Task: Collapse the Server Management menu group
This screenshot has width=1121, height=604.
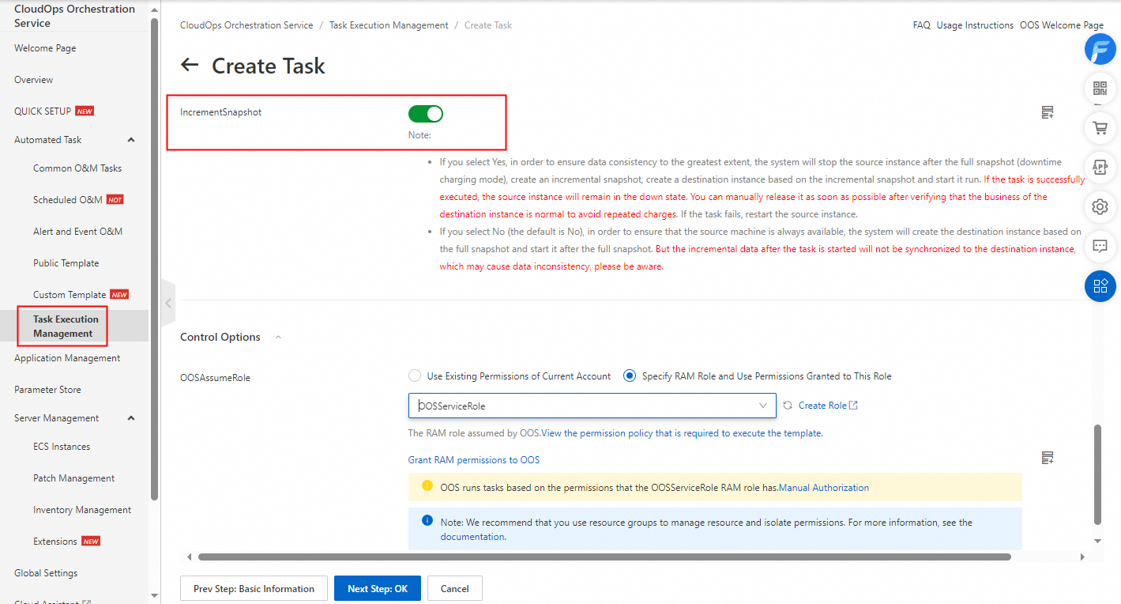Action: tap(131, 418)
